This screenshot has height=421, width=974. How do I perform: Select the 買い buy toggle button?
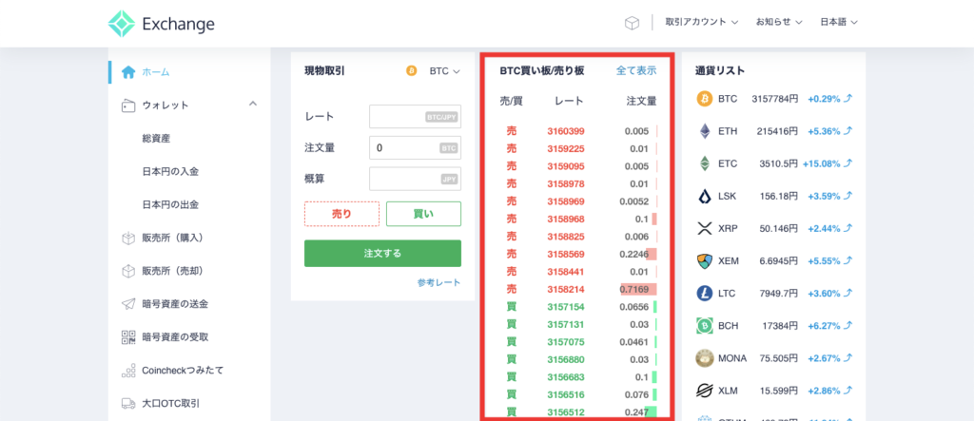click(423, 214)
